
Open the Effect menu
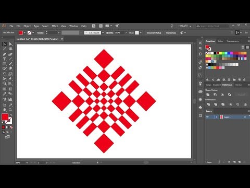(55, 26)
